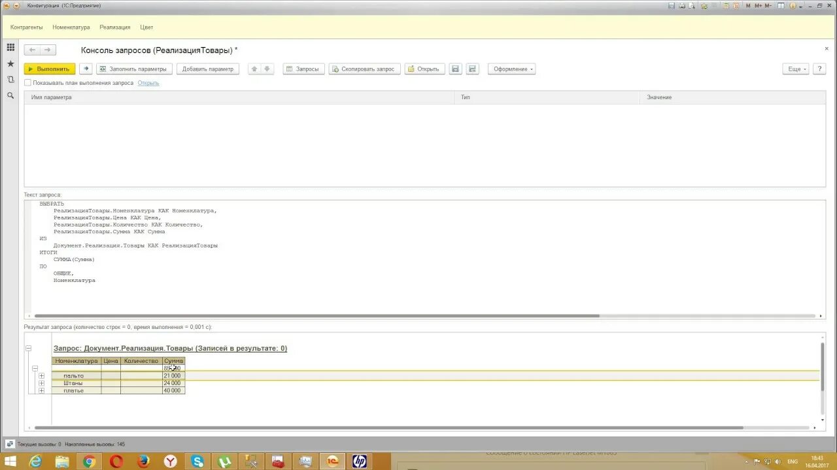Viewport: 837px width, 470px height.
Task: Move parameter up arrow button
Action: pos(254,69)
